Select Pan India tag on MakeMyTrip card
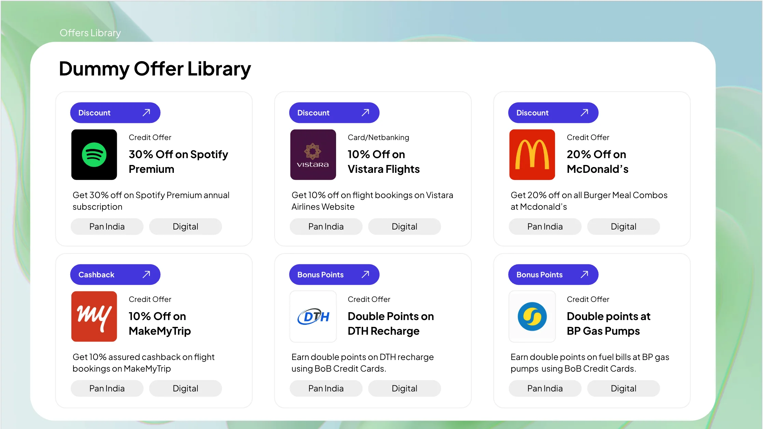The height and width of the screenshot is (429, 763). point(107,388)
